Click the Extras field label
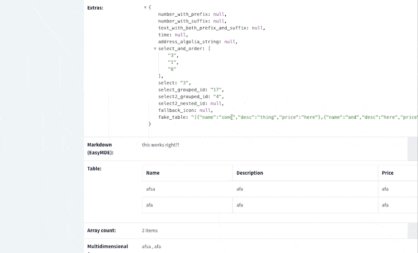This screenshot has width=418, height=253. point(95,8)
